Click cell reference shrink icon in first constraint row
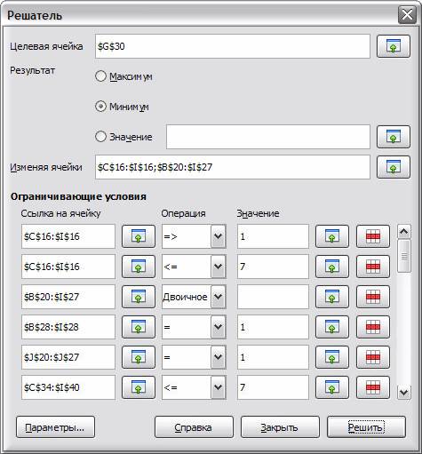 coord(139,236)
